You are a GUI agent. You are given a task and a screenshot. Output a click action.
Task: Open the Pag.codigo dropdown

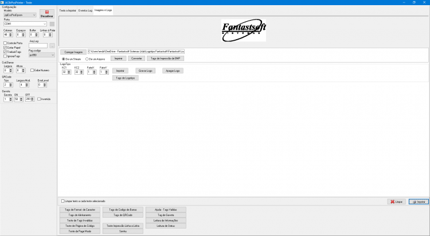point(42,55)
